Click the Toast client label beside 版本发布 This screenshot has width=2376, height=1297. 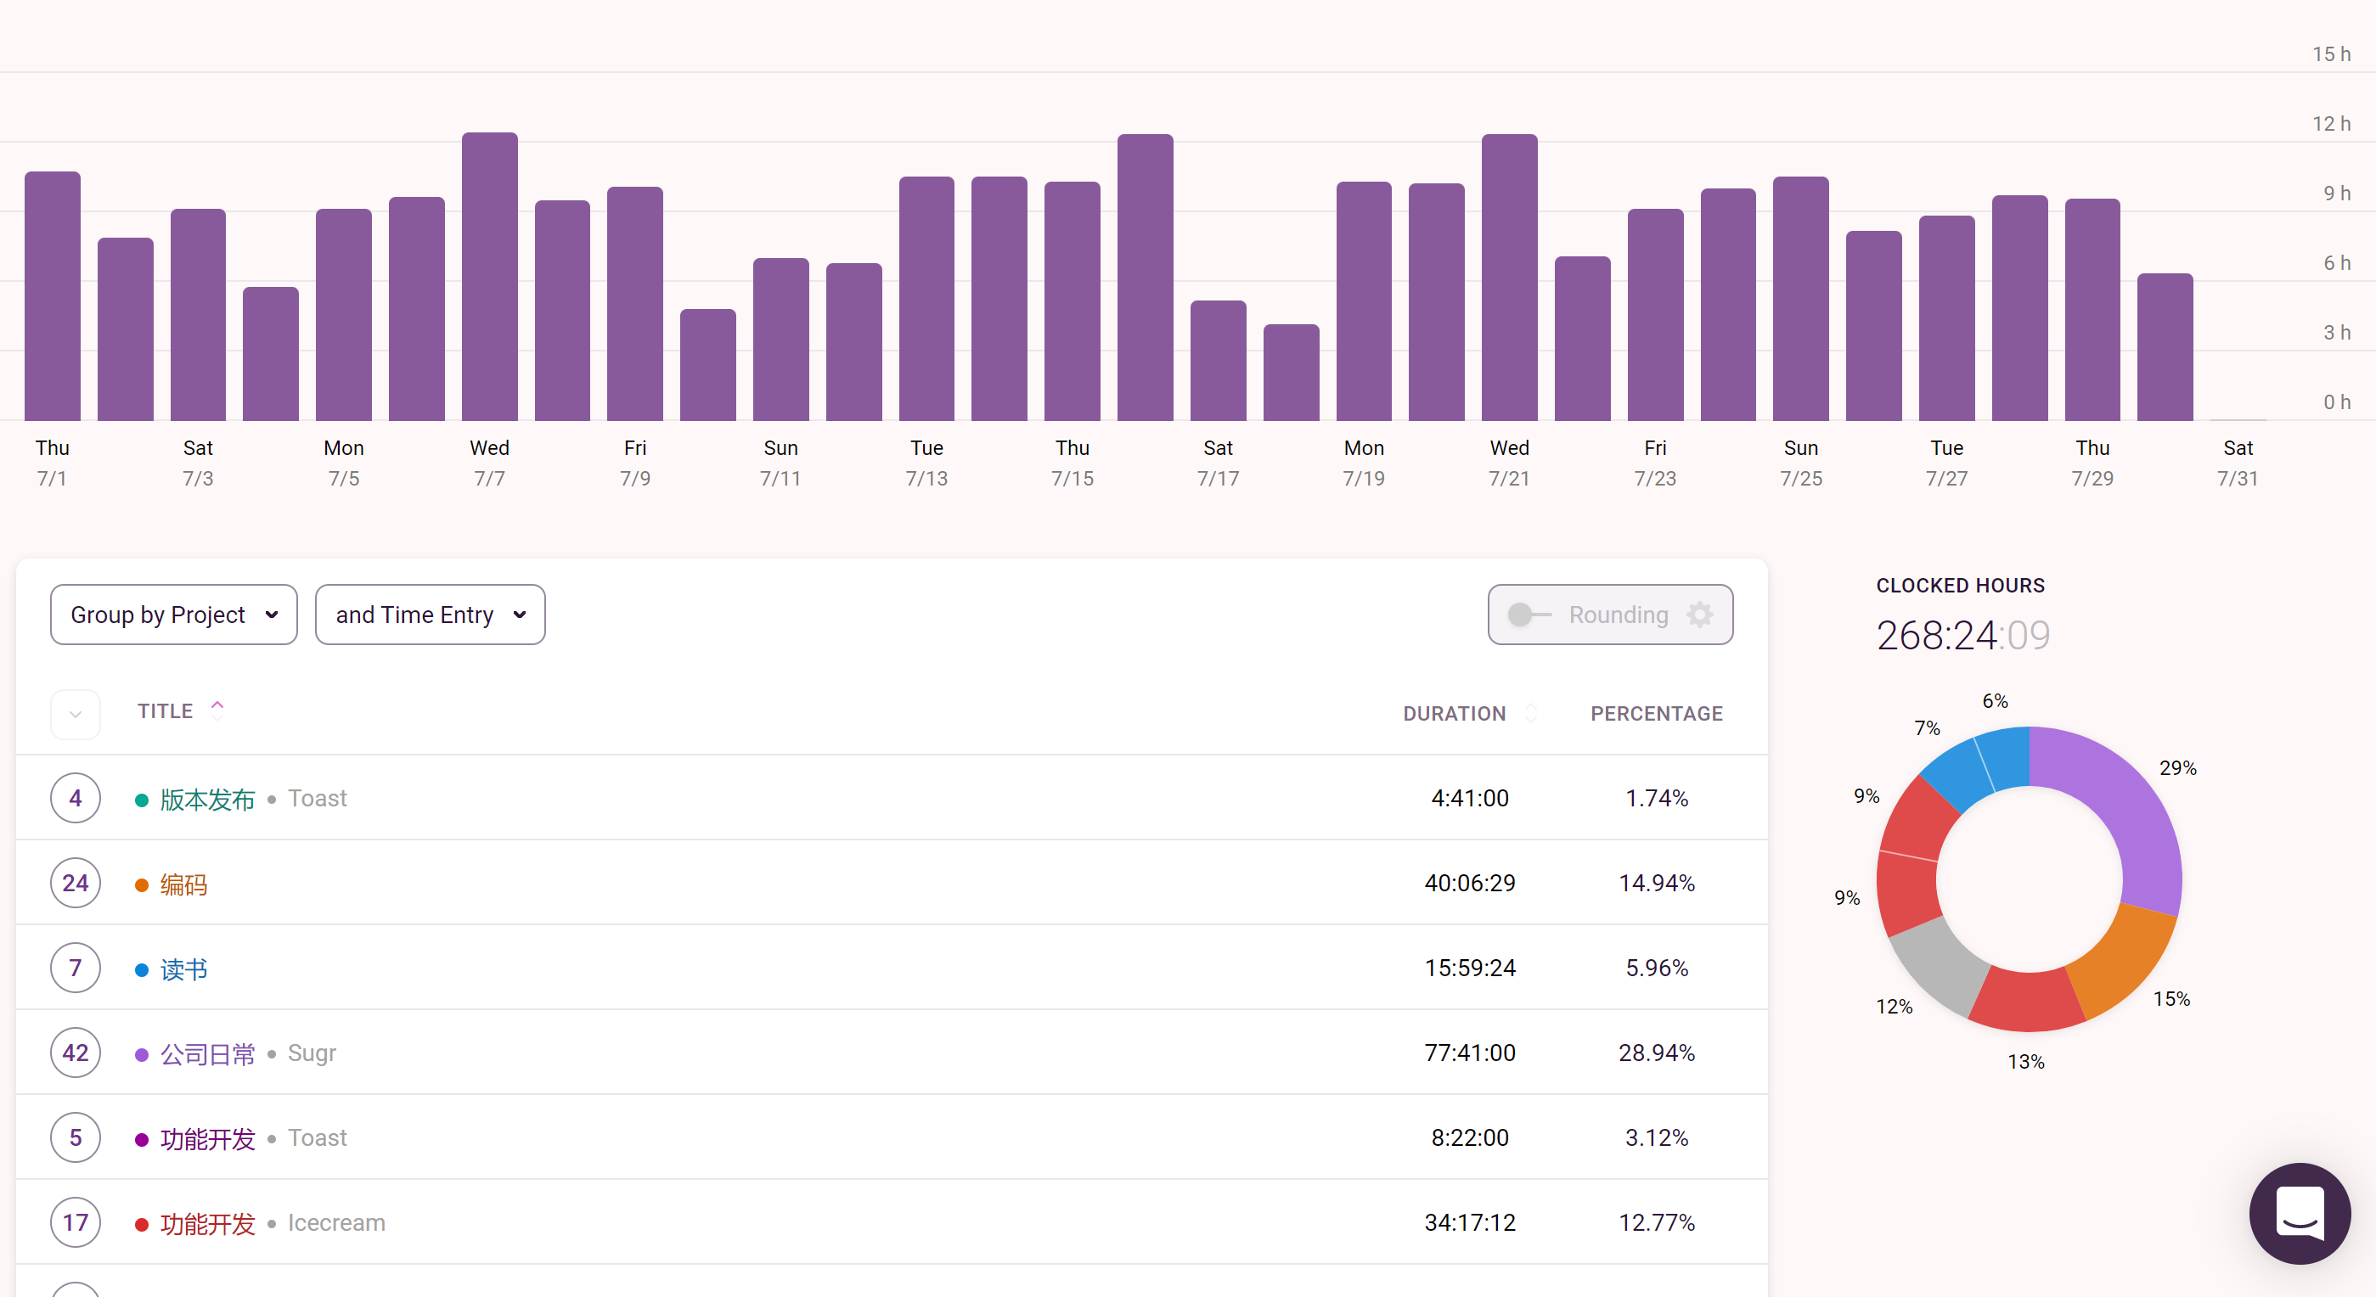tap(318, 798)
